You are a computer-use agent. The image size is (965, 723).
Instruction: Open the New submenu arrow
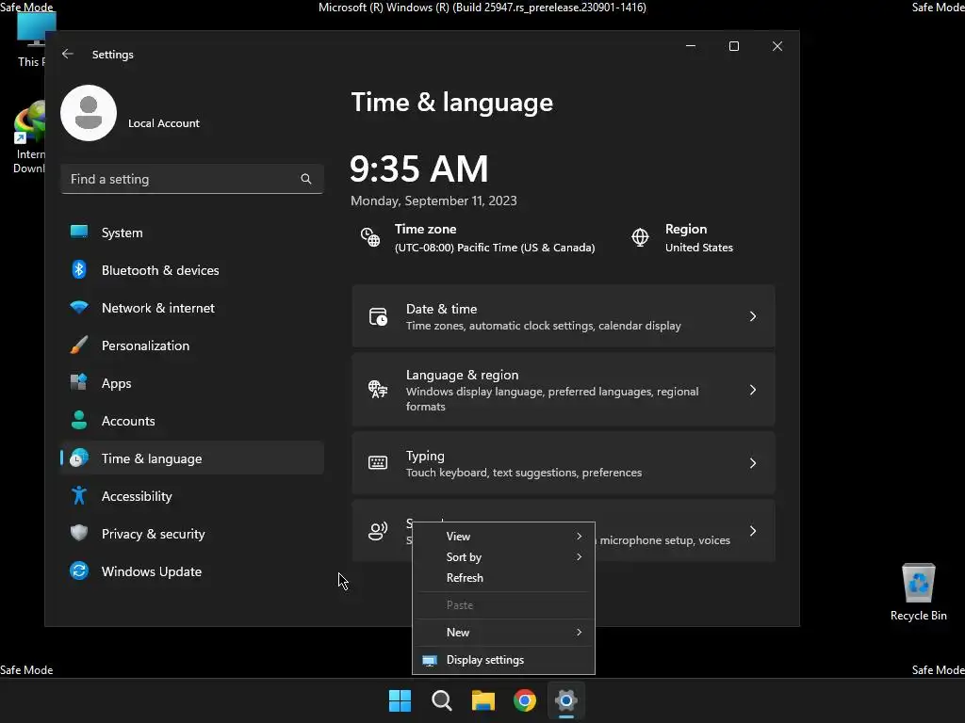point(580,632)
